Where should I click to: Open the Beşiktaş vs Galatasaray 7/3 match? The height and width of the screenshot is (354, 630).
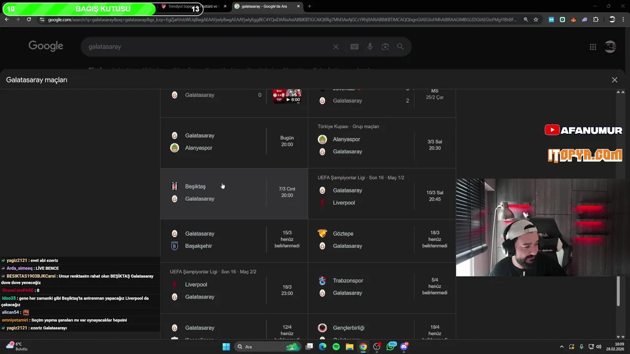tap(234, 193)
